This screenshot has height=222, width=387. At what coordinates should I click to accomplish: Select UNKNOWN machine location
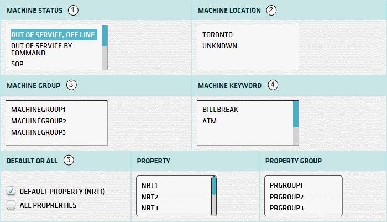(219, 45)
